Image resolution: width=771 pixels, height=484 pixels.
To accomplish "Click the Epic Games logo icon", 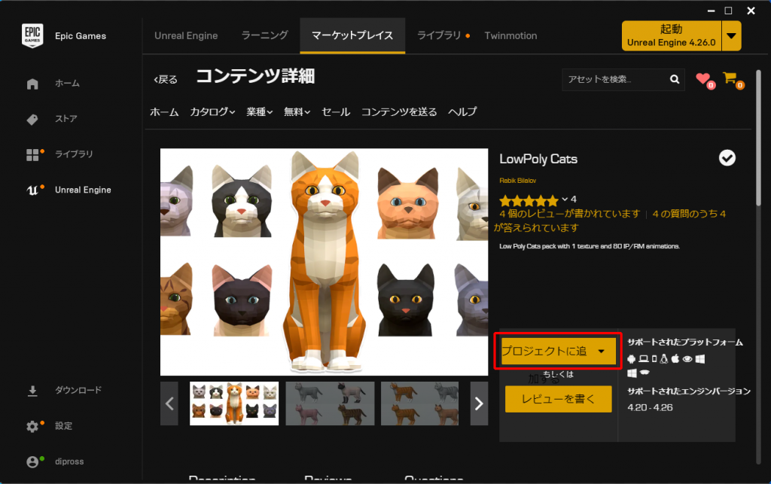I will 32,35.
